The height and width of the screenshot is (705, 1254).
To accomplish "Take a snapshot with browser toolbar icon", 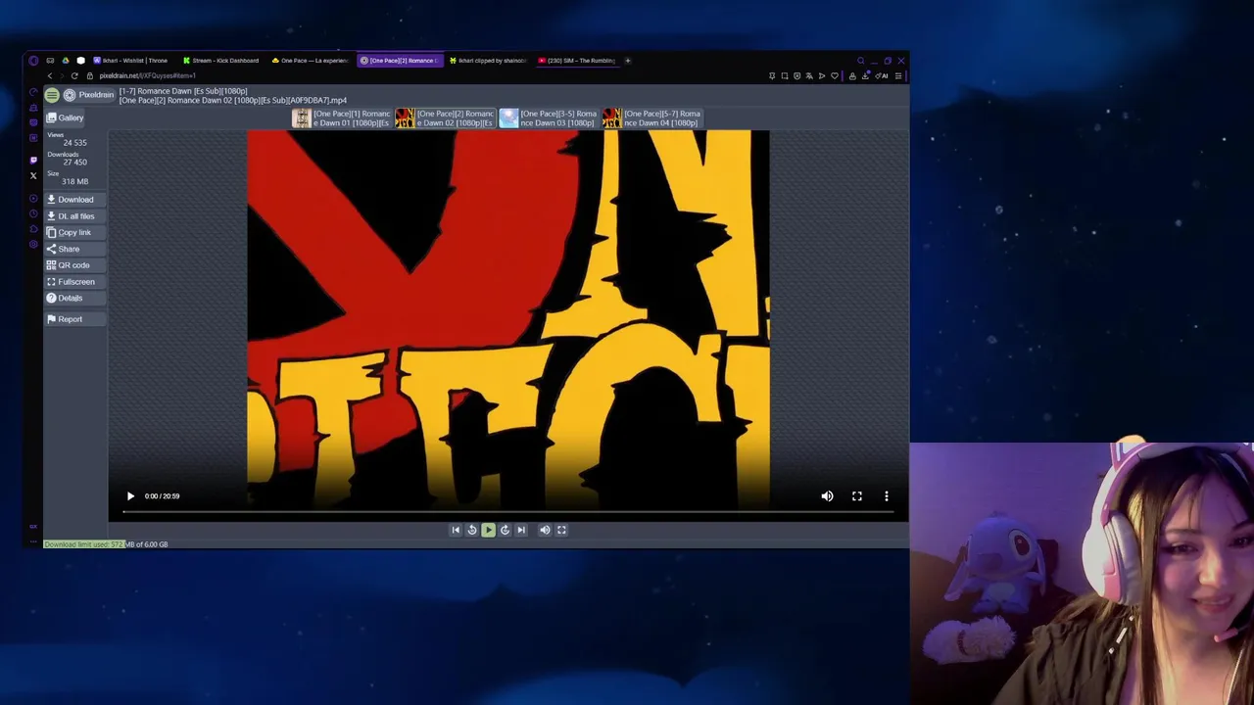I will click(x=785, y=75).
